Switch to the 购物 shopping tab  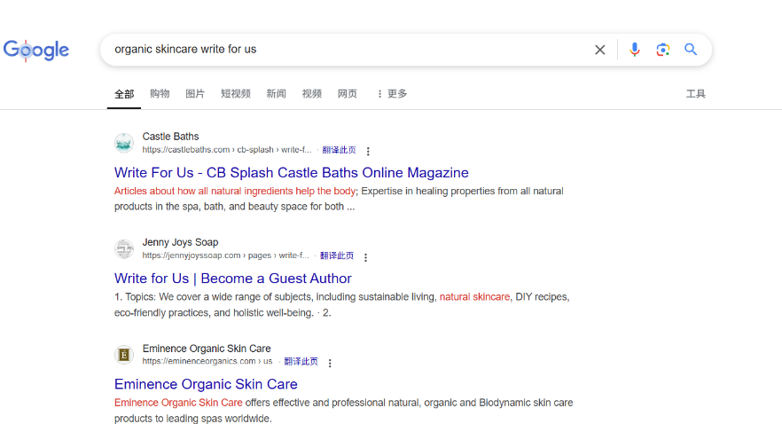coord(160,94)
